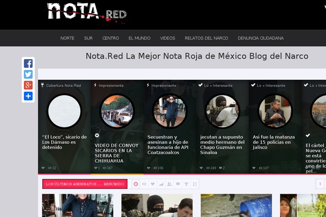
Task: Share page on Google Plus
Action: [x=28, y=85]
